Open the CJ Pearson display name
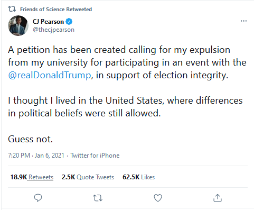The image size is (254, 210). coord(48,22)
